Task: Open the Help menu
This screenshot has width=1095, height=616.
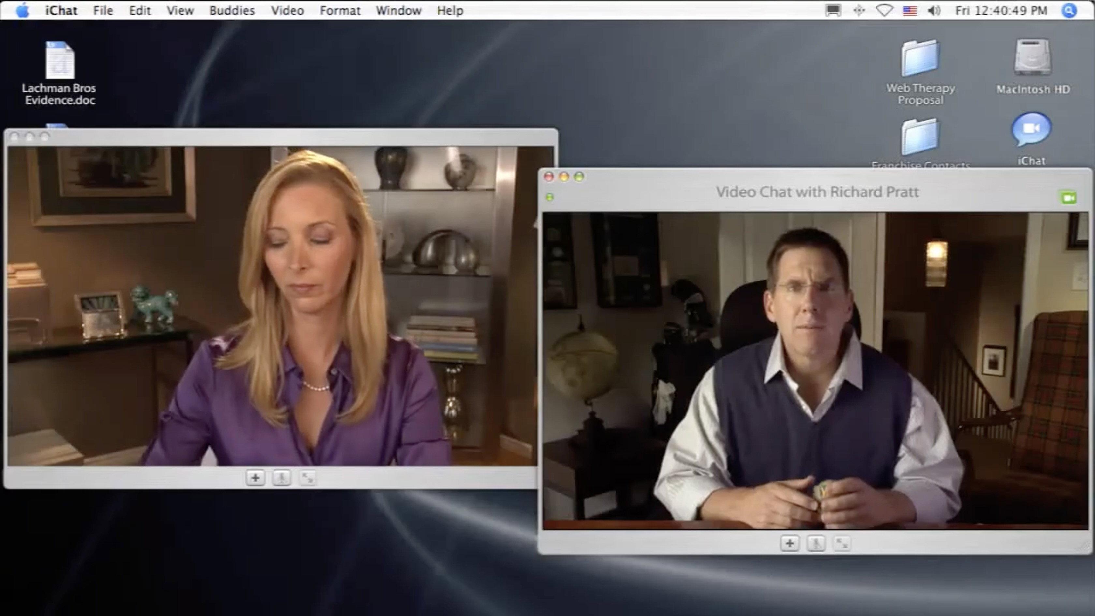Action: (x=450, y=10)
